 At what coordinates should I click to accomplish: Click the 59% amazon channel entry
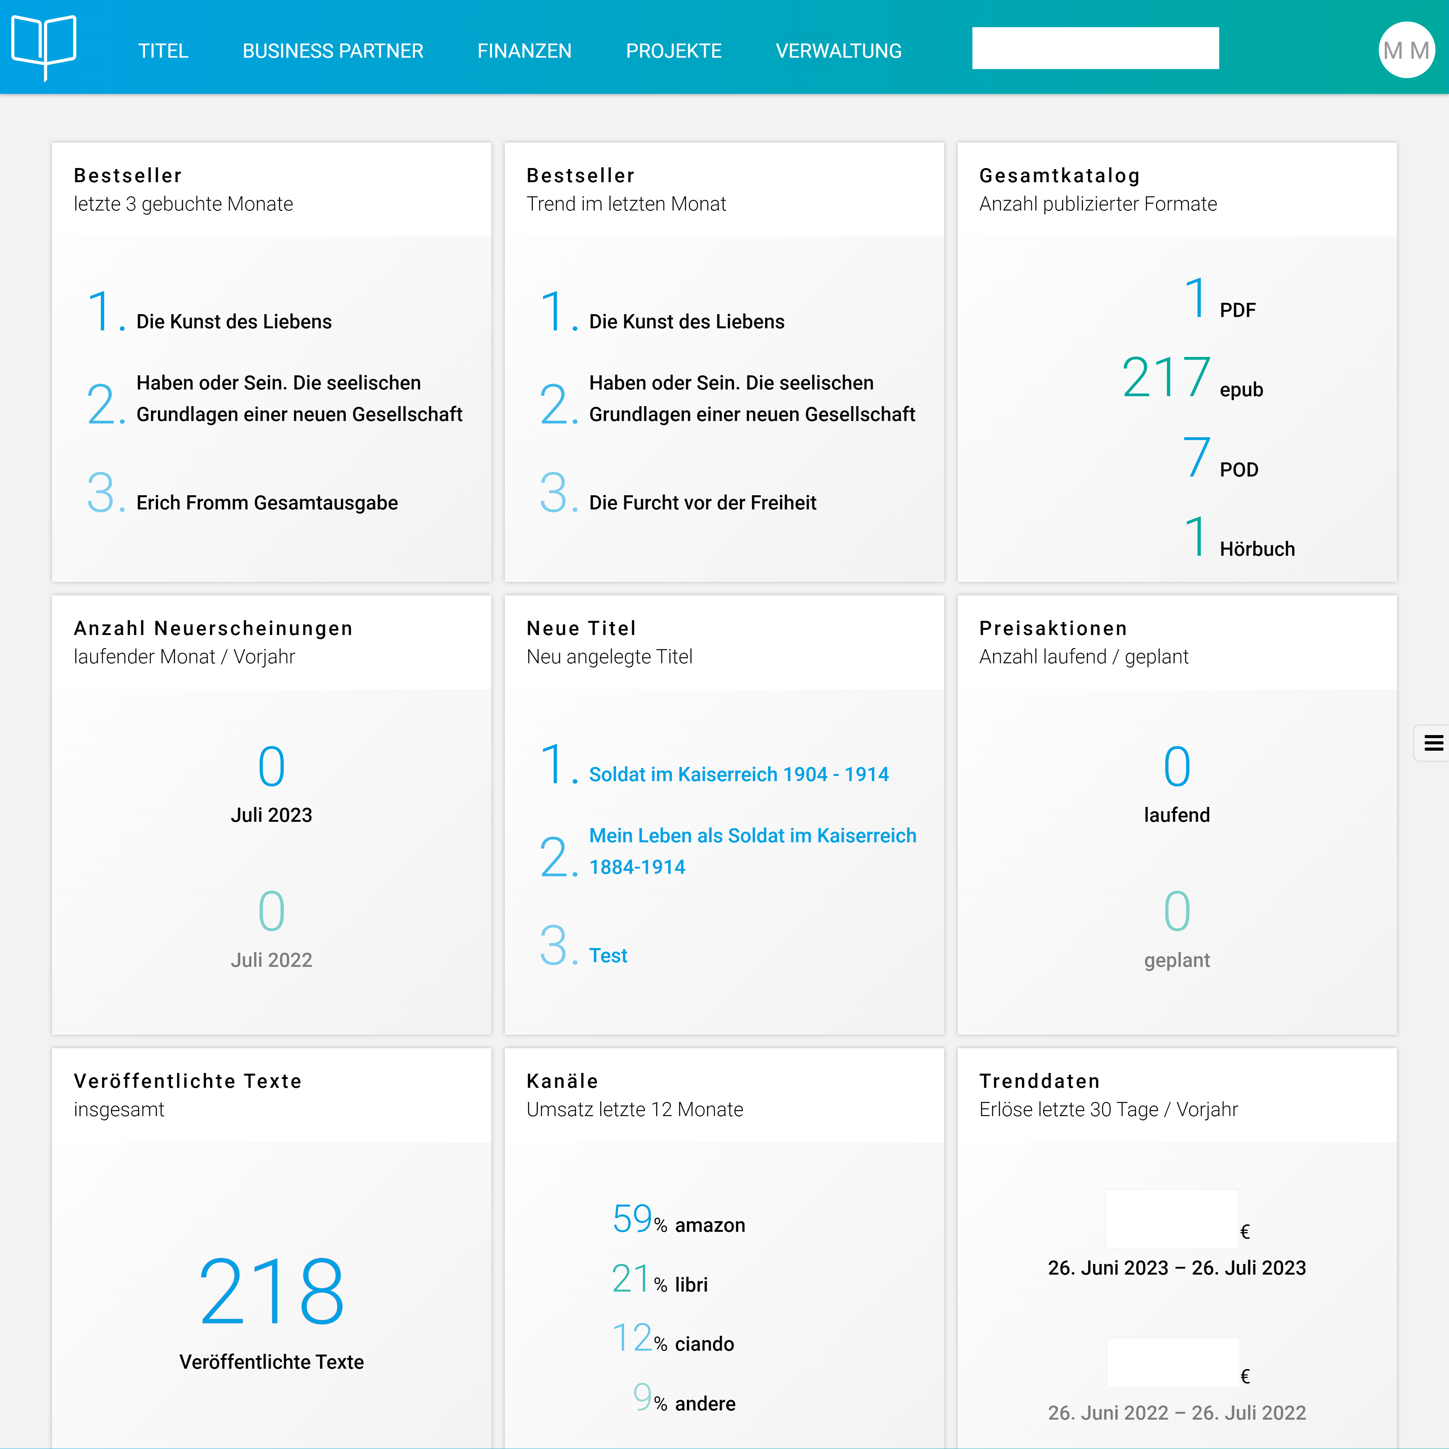click(x=678, y=1221)
